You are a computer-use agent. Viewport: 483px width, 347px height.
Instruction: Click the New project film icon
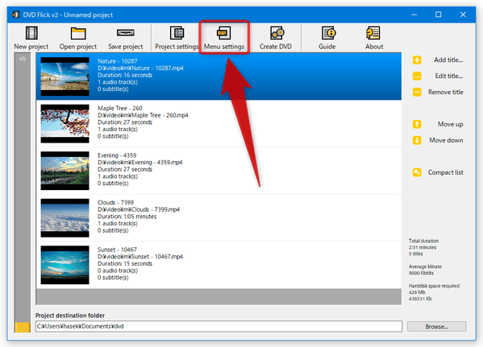[x=31, y=33]
